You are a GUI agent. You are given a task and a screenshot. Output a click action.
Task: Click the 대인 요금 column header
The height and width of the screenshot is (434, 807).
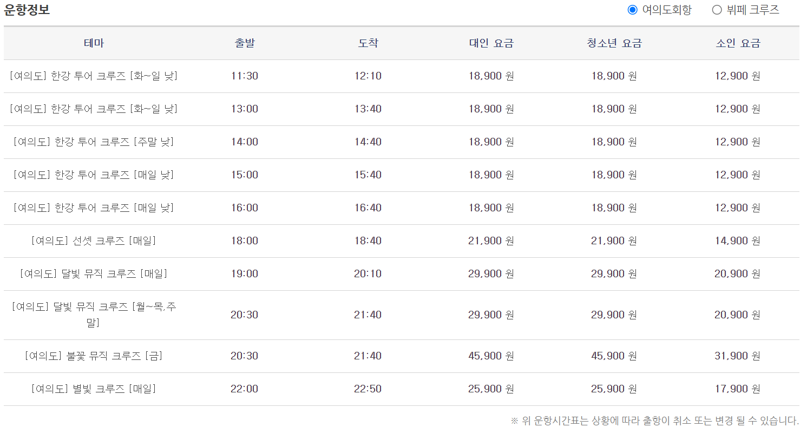click(x=491, y=43)
